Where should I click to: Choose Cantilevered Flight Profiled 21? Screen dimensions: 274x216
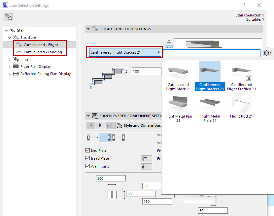[x=242, y=76]
